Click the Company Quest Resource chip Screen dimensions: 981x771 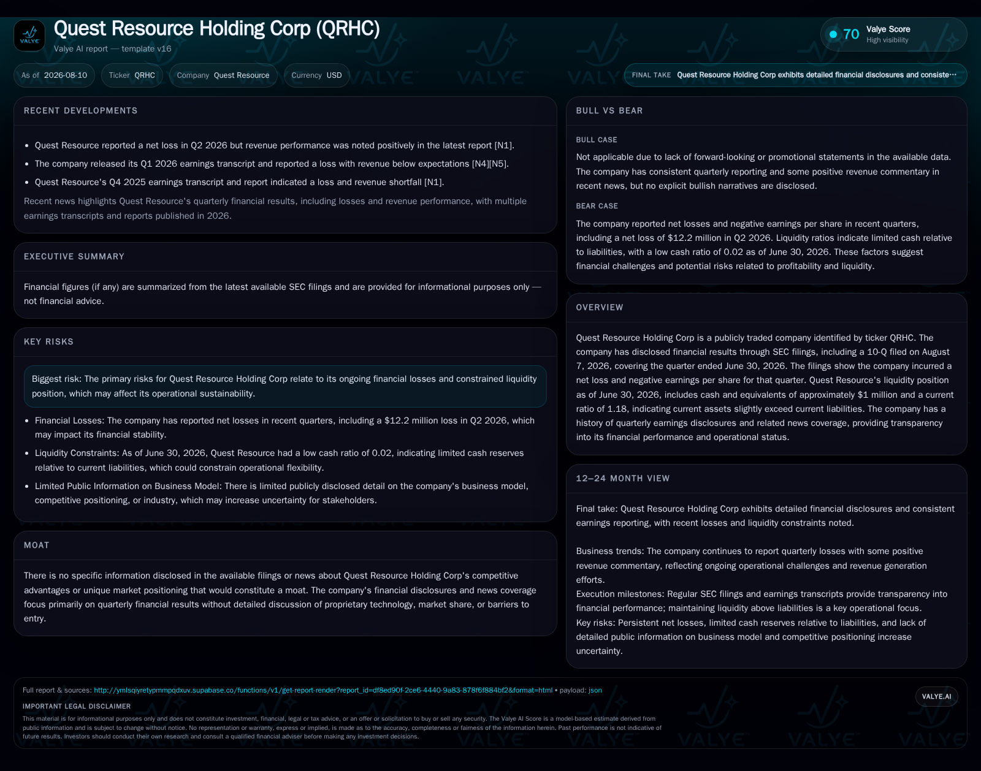[223, 75]
